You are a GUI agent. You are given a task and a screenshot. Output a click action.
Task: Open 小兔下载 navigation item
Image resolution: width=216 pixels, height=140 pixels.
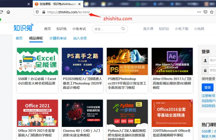coord(181,29)
